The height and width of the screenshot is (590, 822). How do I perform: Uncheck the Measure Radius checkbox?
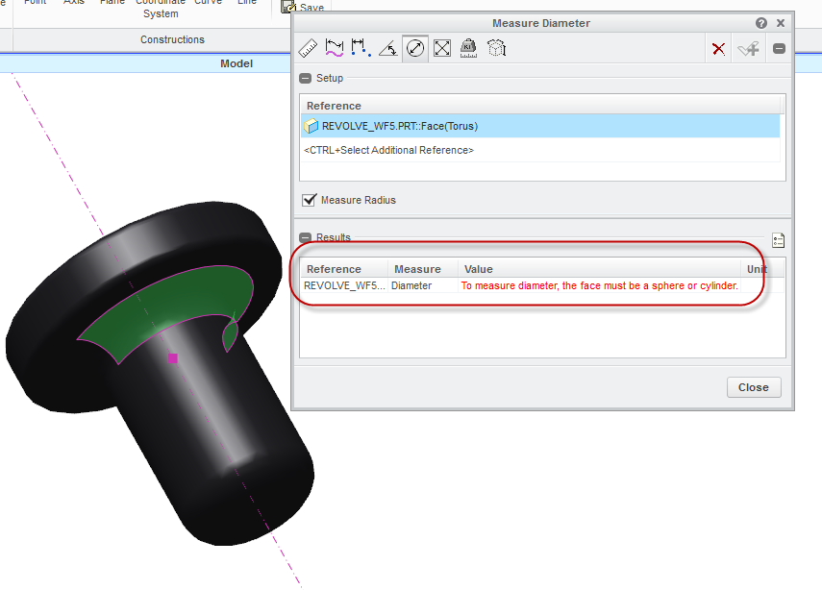pos(310,200)
